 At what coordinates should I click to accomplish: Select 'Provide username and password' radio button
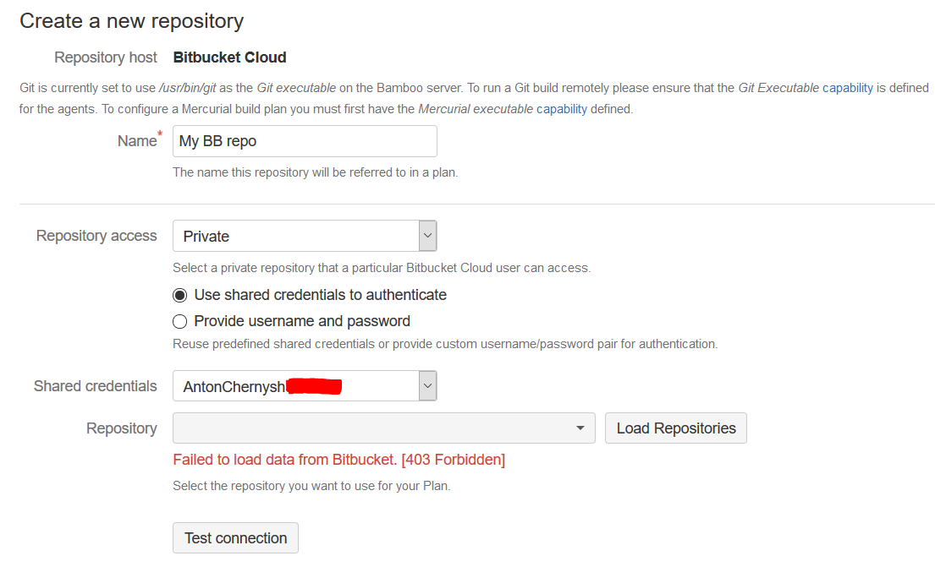click(x=179, y=321)
